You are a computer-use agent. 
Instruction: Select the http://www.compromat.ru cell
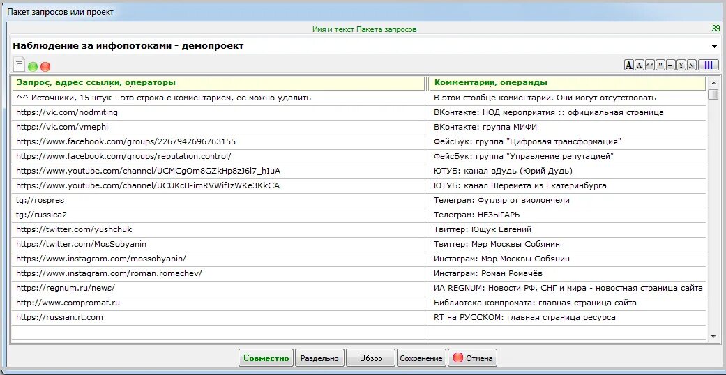218,303
